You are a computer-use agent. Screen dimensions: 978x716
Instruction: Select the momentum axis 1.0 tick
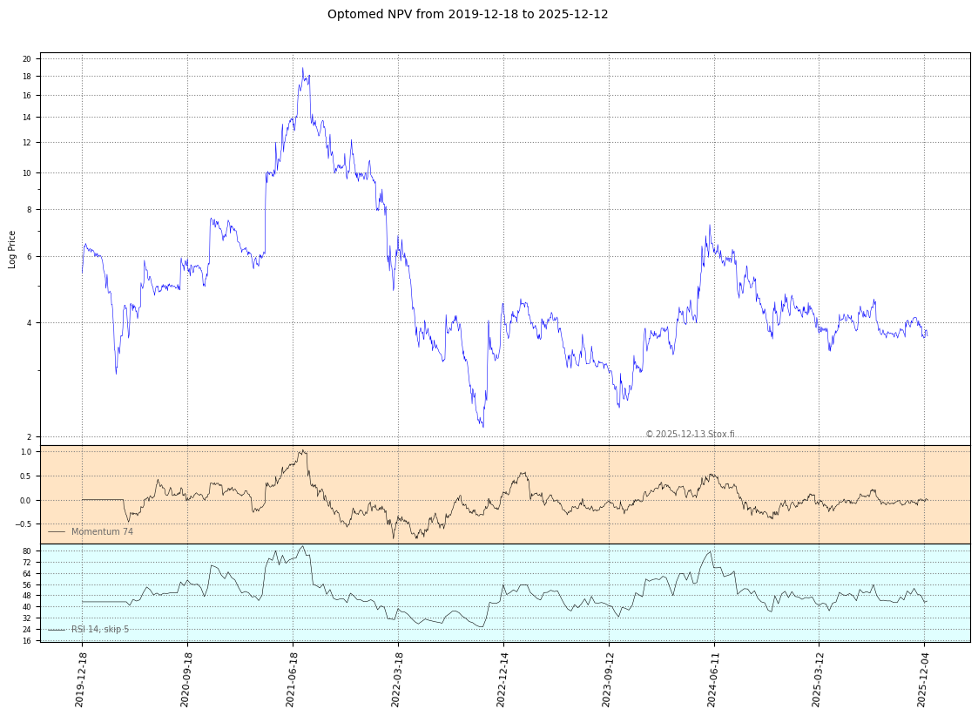tap(25, 452)
